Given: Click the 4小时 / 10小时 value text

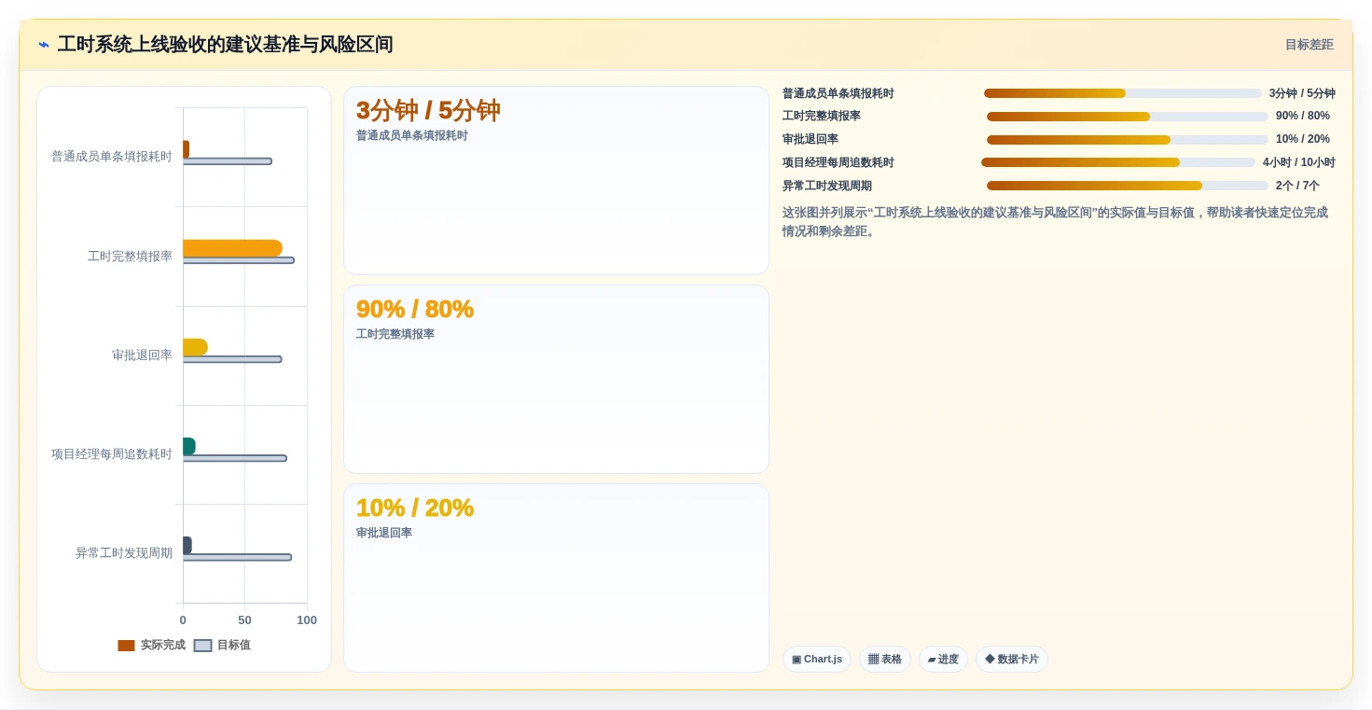Looking at the screenshot, I should click(x=1299, y=162).
